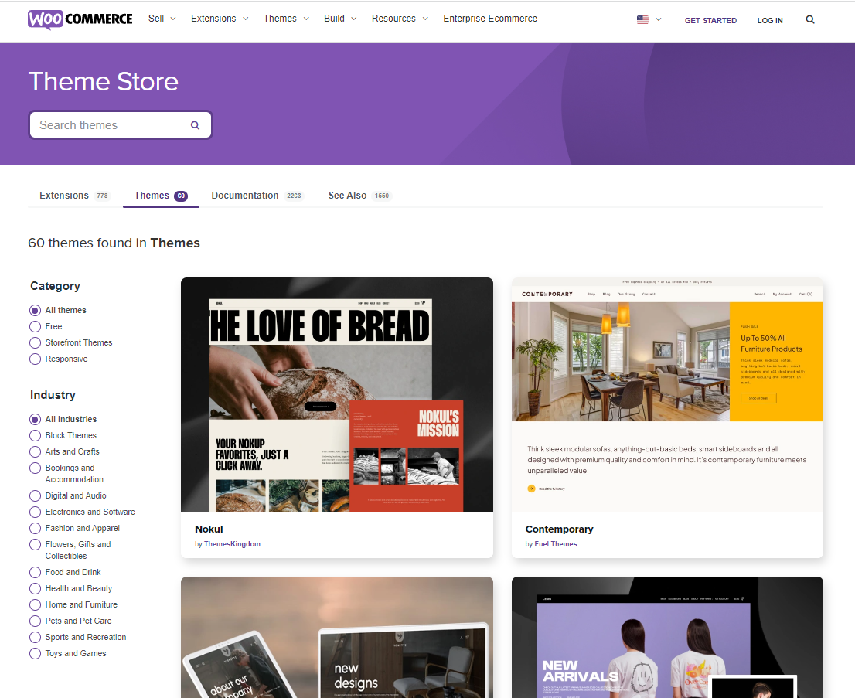
Task: Select Fashion and Apparel radio
Action: [35, 529]
